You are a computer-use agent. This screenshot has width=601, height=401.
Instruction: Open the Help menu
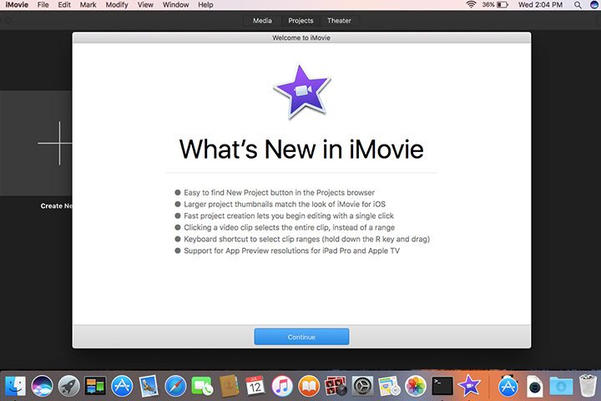[205, 5]
